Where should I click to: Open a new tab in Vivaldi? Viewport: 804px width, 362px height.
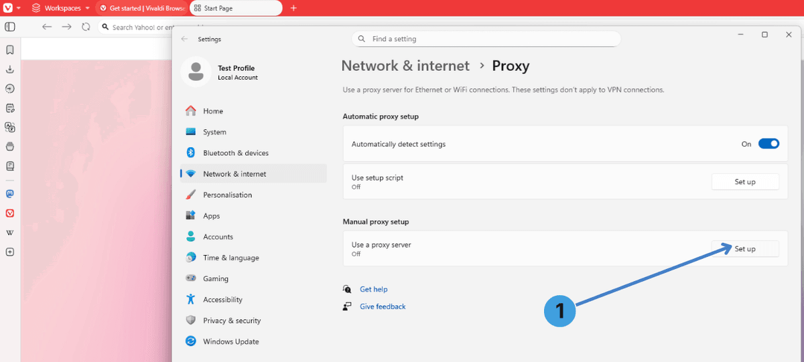tap(293, 8)
